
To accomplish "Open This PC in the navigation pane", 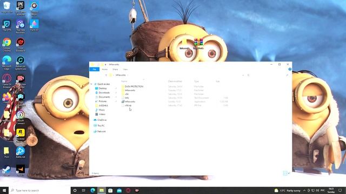I will (x=101, y=126).
